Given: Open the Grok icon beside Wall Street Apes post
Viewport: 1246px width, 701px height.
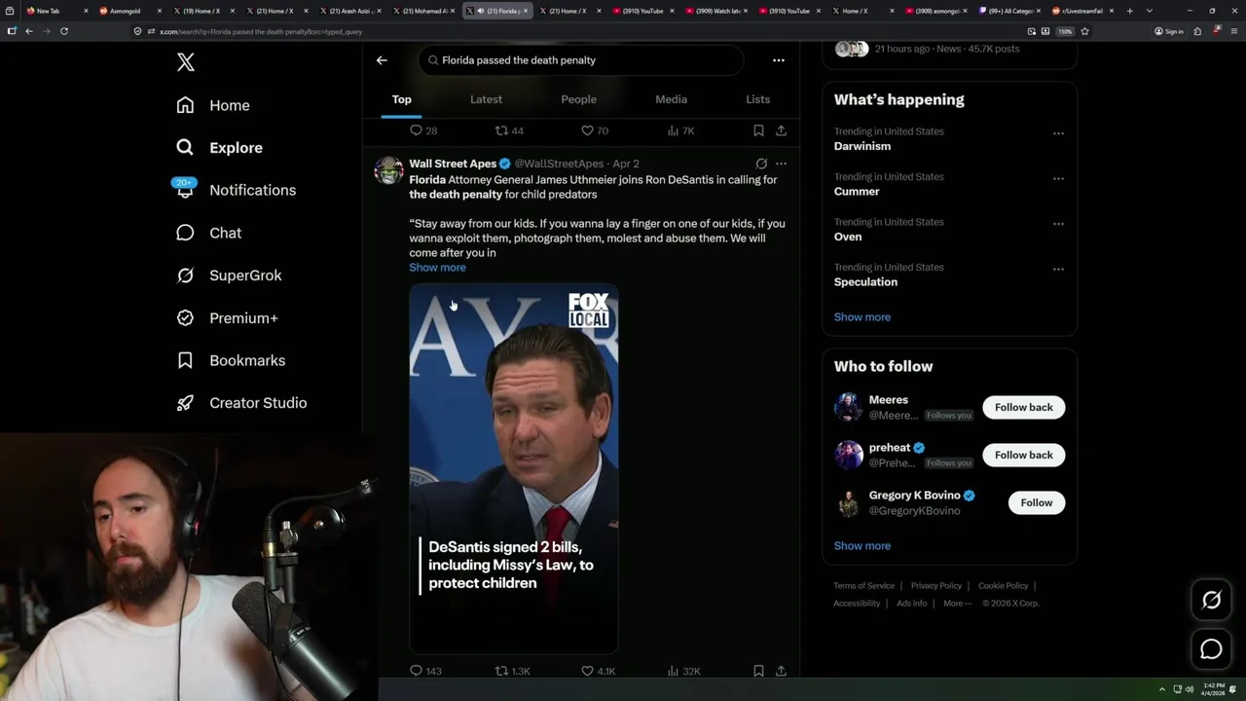Looking at the screenshot, I should pyautogui.click(x=761, y=164).
